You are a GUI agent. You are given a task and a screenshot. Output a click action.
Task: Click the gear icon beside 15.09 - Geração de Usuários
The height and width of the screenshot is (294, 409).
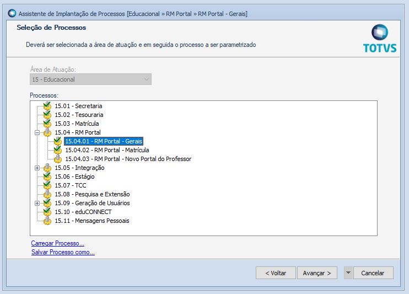click(47, 203)
